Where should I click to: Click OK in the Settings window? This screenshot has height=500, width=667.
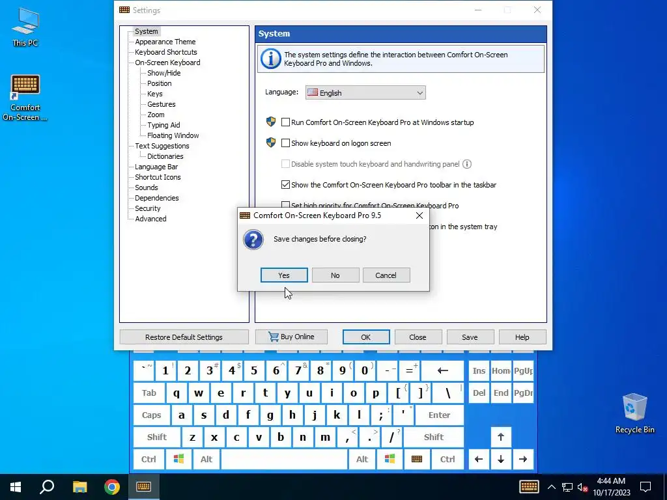coord(366,337)
